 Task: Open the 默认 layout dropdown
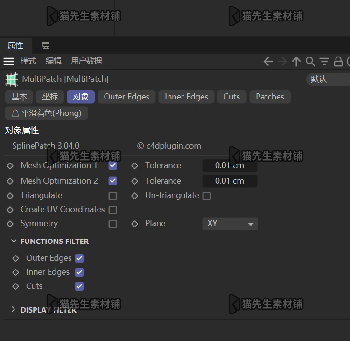[x=328, y=79]
